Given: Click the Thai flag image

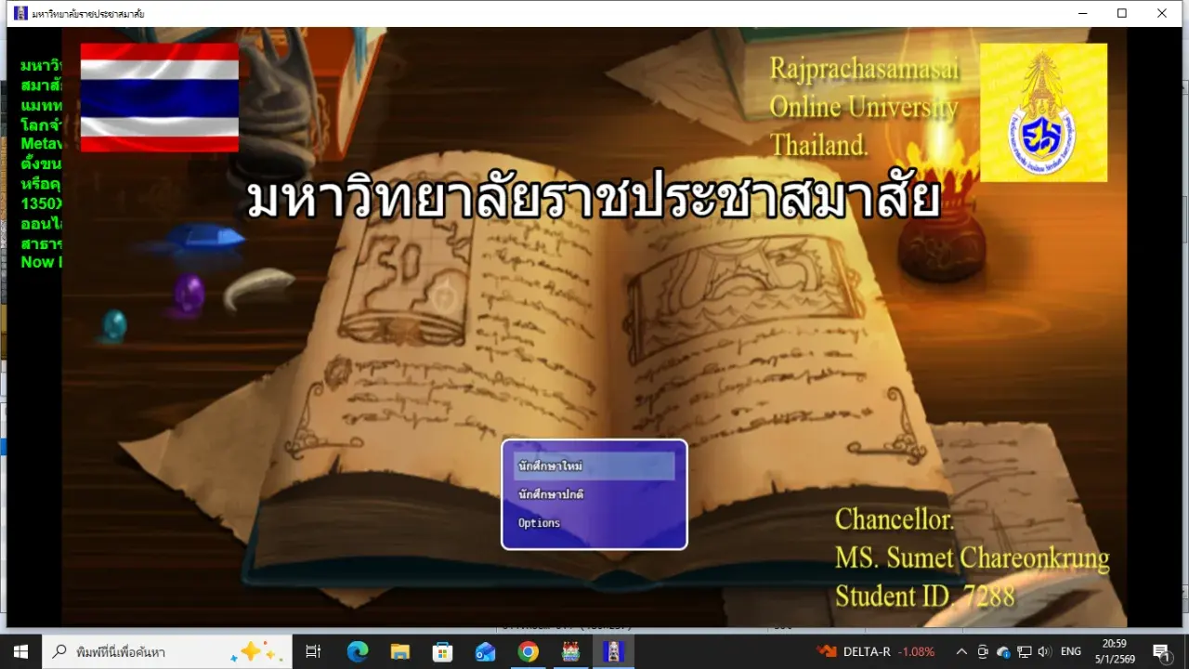Looking at the screenshot, I should tap(160, 97).
